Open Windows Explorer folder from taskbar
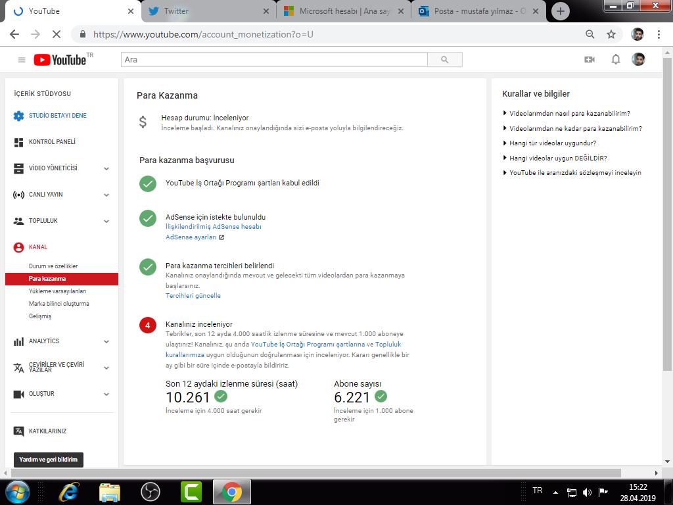Image resolution: width=673 pixels, height=505 pixels. pyautogui.click(x=110, y=492)
